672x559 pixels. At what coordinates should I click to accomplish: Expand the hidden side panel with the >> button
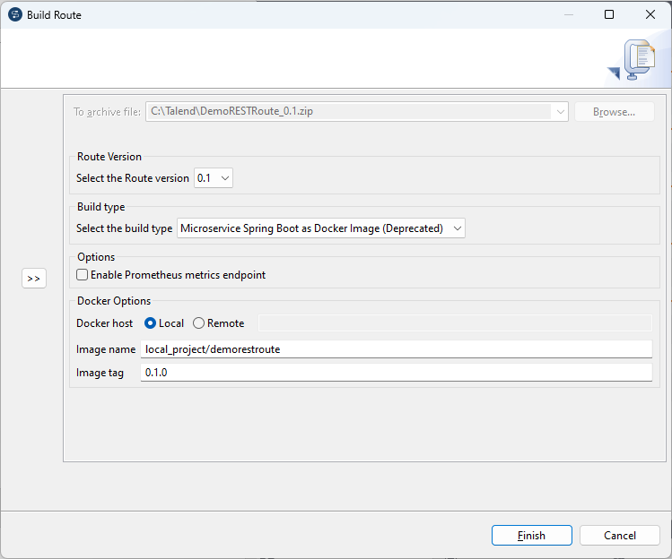(x=34, y=279)
